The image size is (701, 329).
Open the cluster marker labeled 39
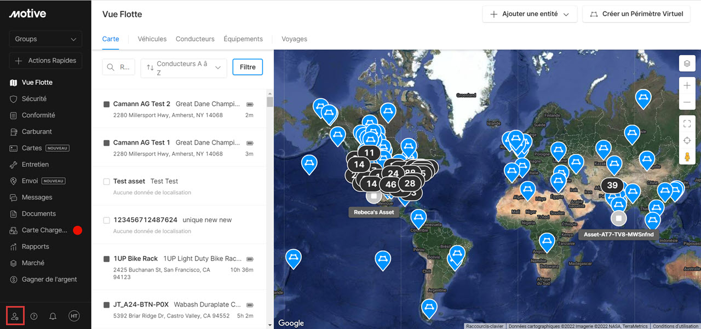pos(612,185)
